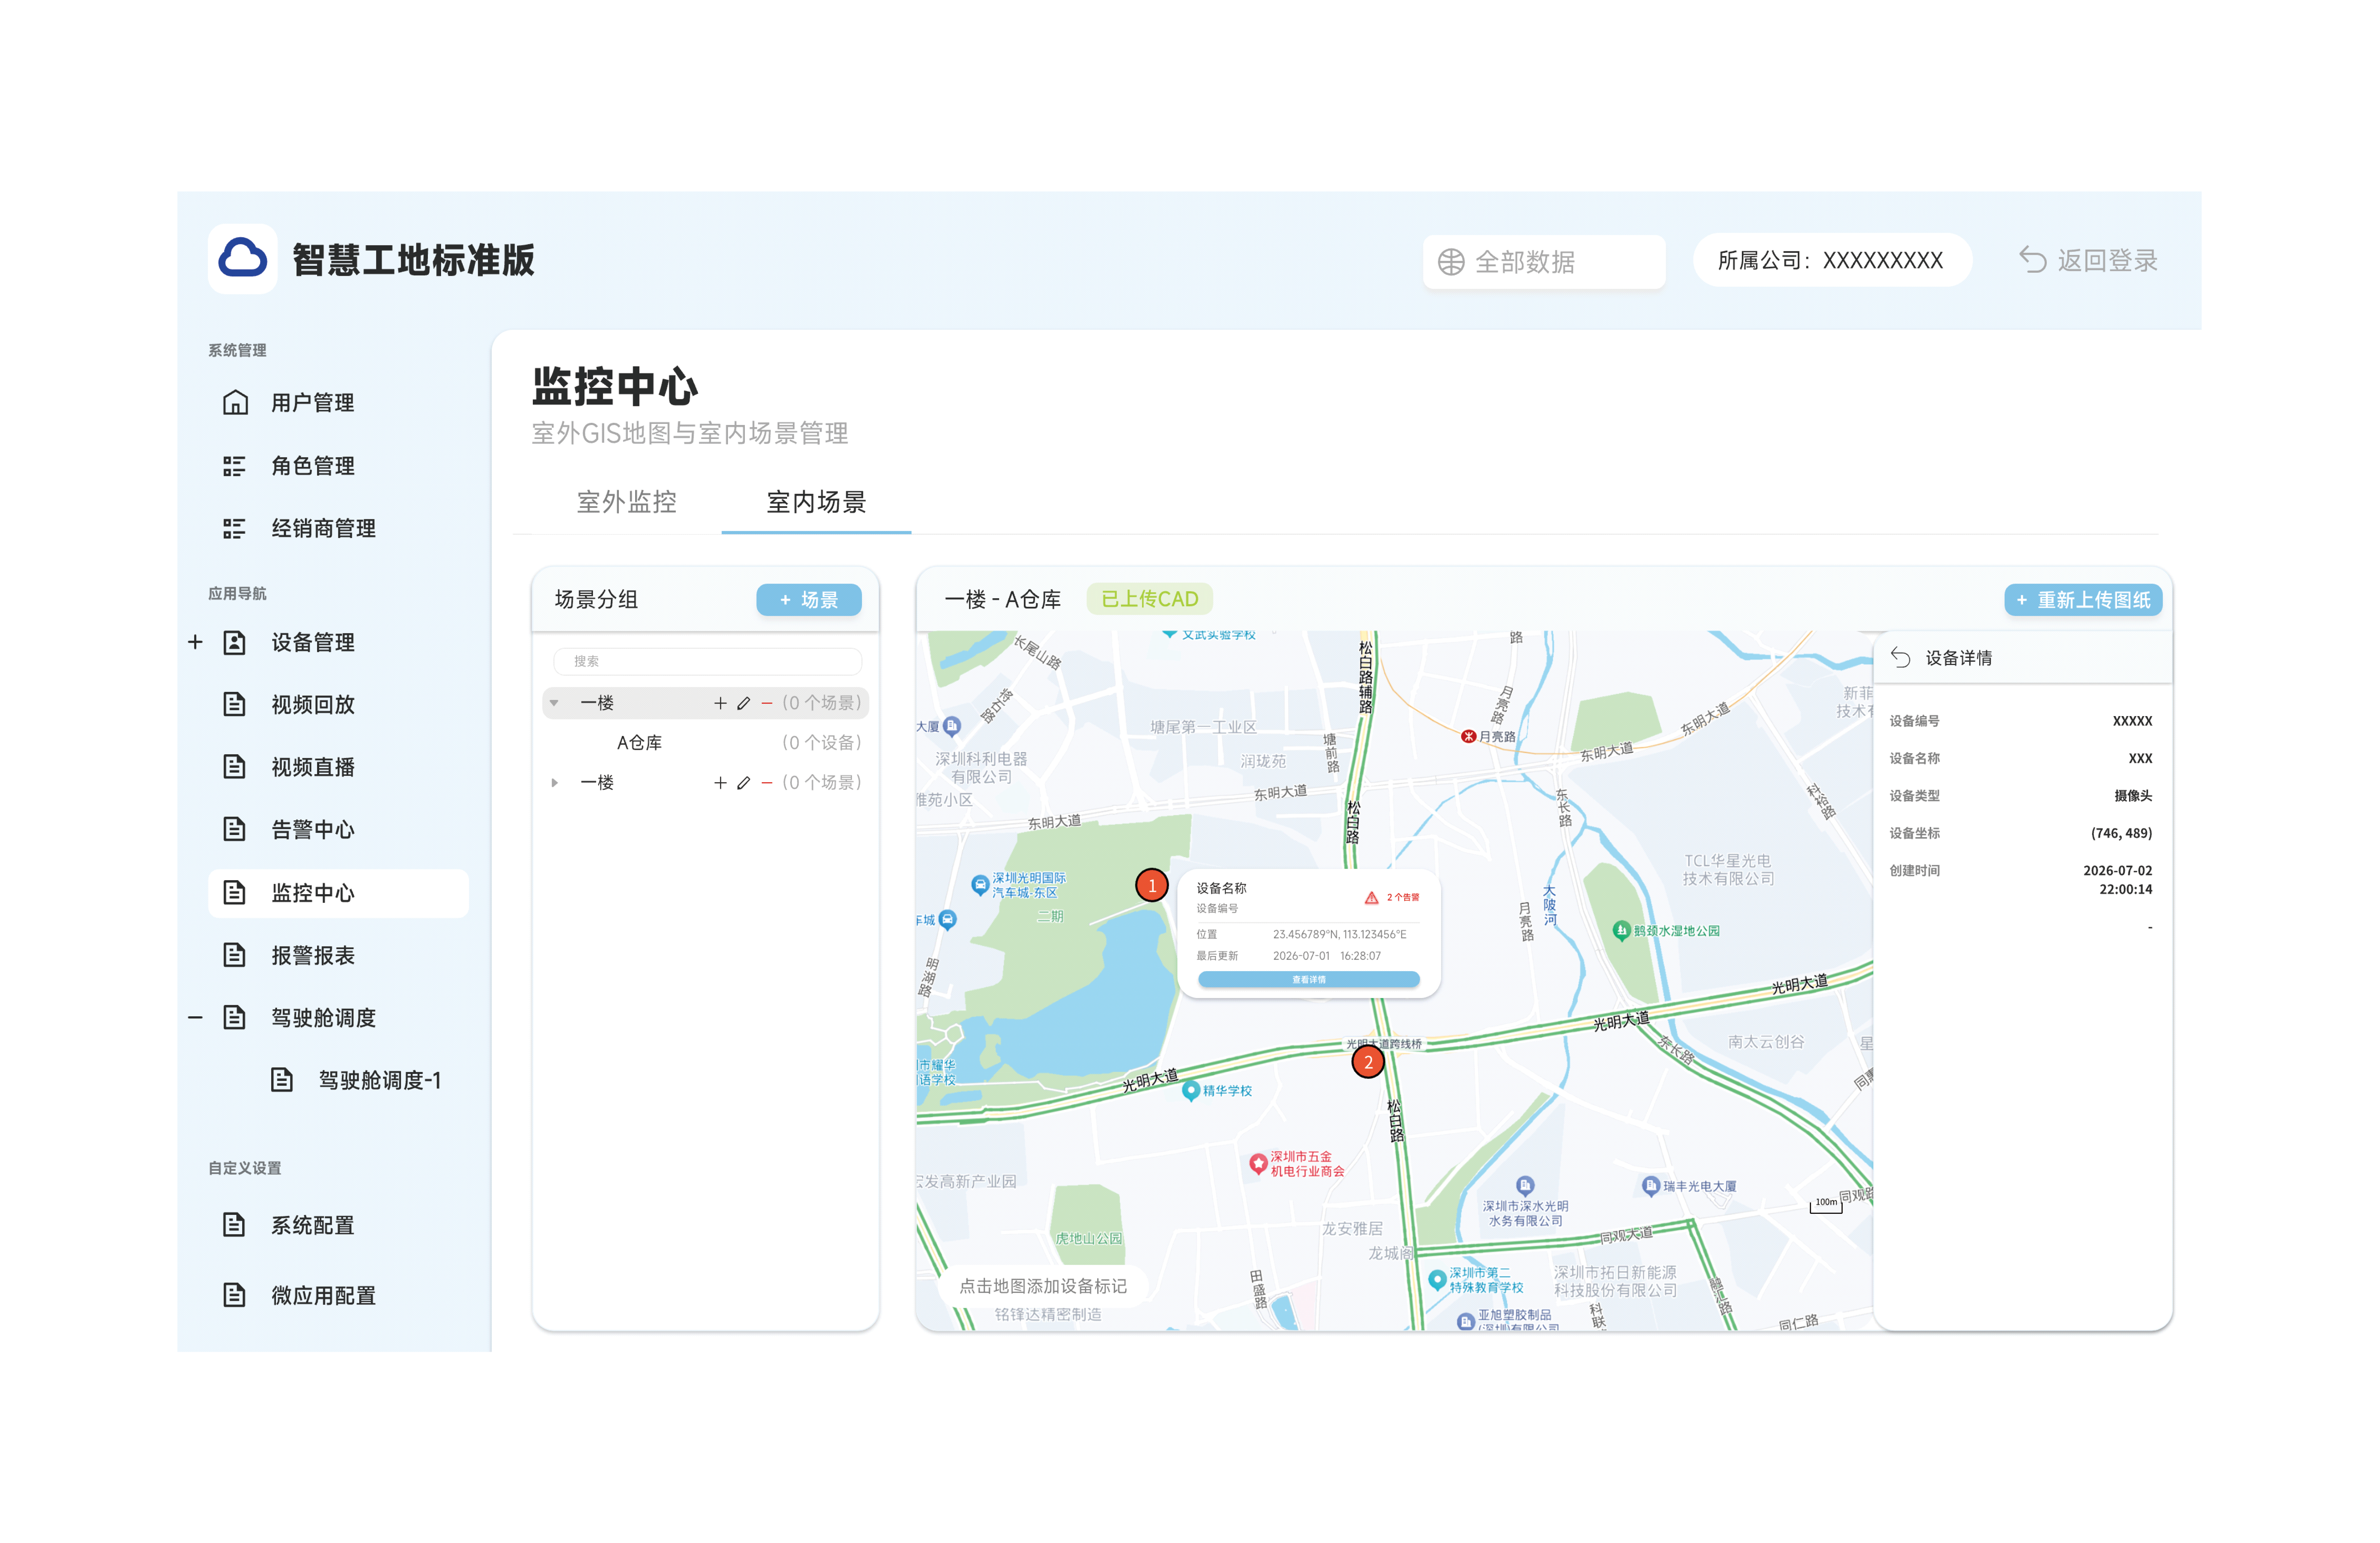Open 监控中心 in sidebar
This screenshot has width=2380, height=1543.
pos(338,893)
